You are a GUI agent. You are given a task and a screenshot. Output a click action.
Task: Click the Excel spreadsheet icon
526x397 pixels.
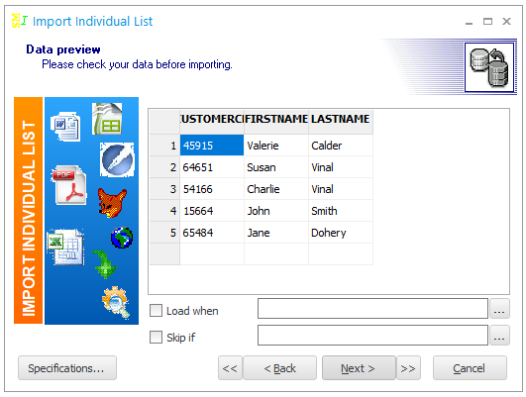tap(65, 248)
